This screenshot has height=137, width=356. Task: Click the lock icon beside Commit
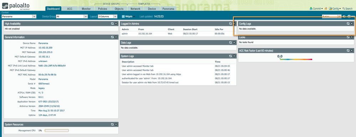click(x=326, y=9)
